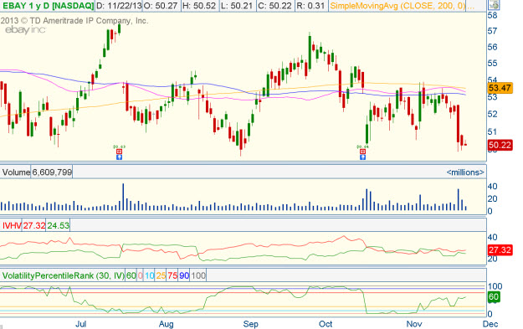
Task: Click the Jul label on time axis
Action: [x=81, y=324]
